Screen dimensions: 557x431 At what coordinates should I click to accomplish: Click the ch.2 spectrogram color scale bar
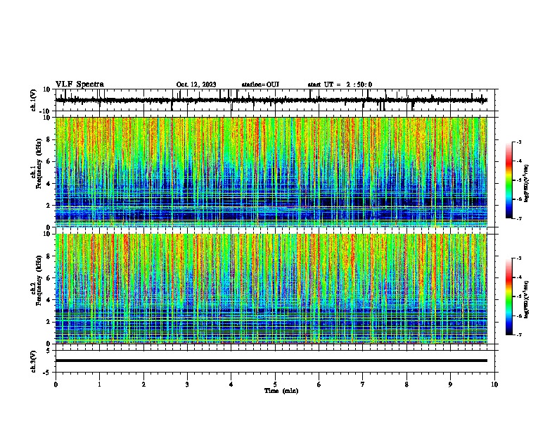[x=509, y=296]
